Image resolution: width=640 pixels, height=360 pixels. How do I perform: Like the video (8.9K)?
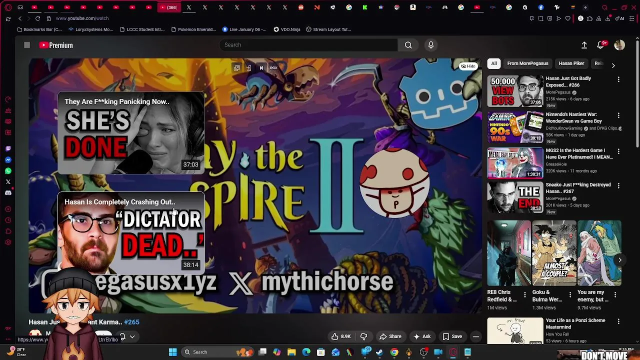coord(340,336)
